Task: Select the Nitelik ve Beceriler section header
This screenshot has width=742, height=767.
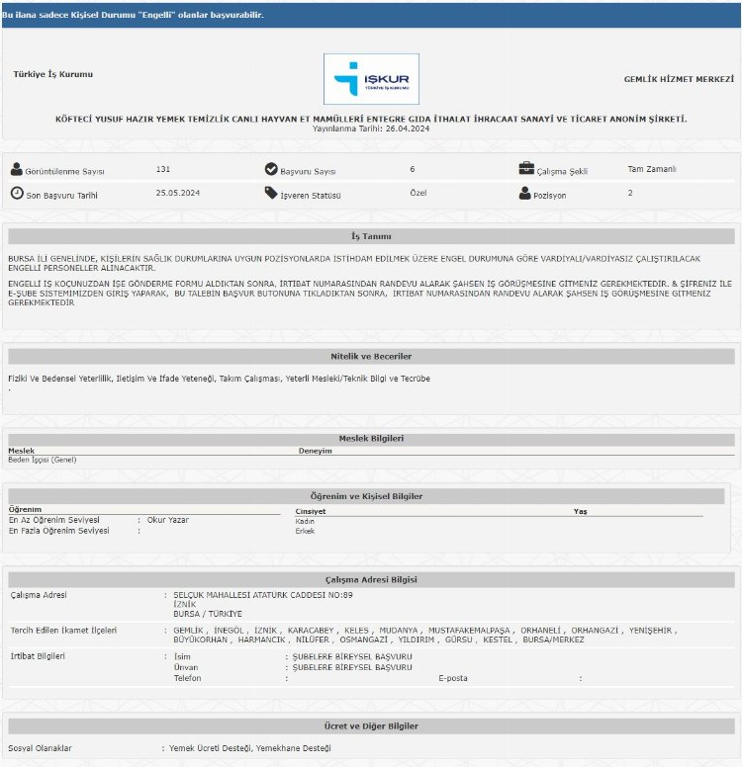Action: click(x=371, y=356)
